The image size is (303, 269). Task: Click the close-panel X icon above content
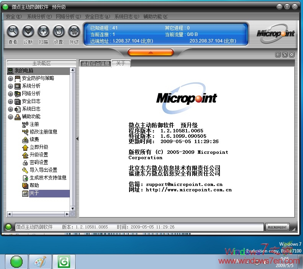292,55
